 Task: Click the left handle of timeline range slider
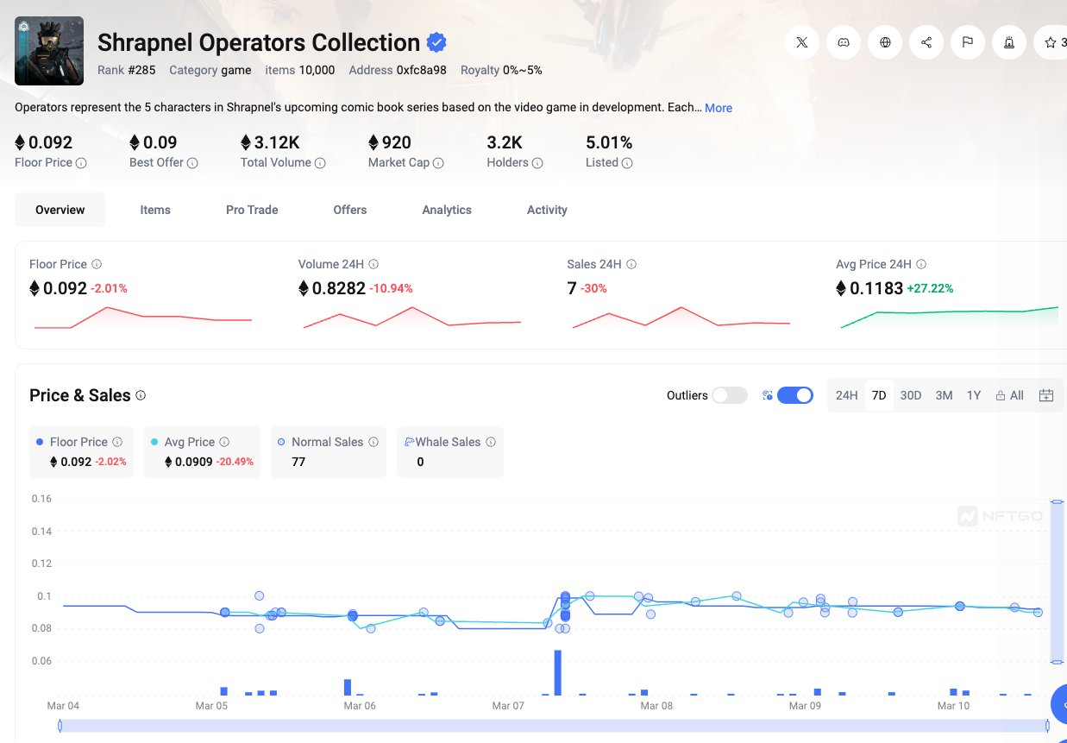(x=60, y=726)
